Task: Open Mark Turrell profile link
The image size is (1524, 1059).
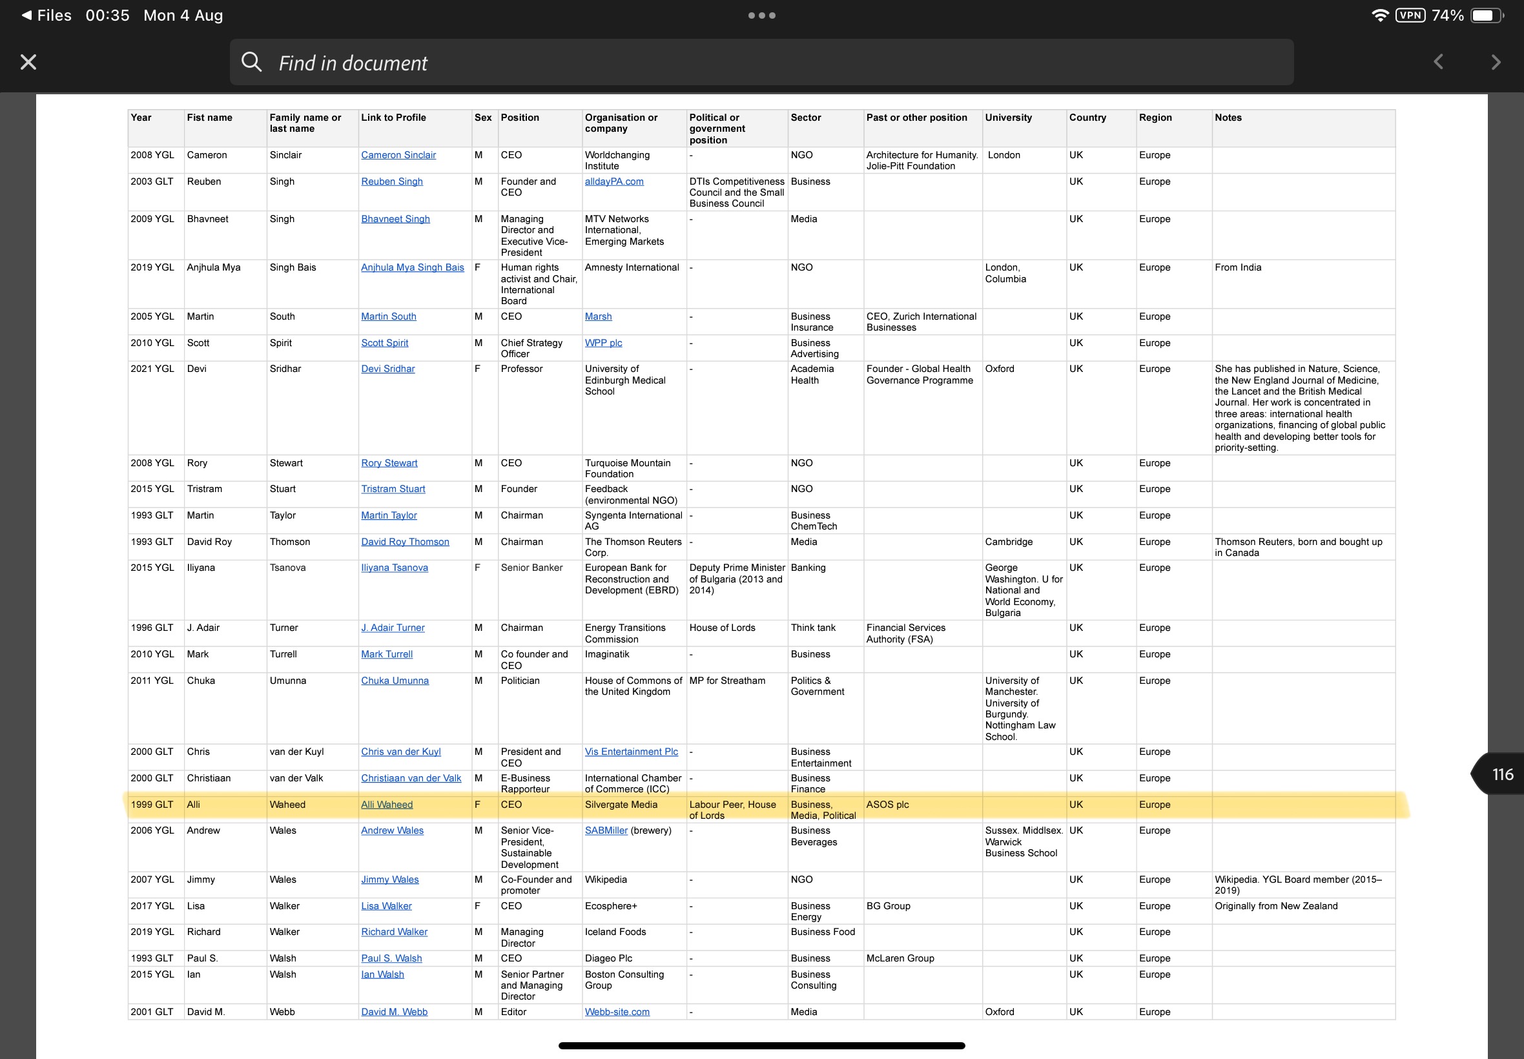Action: [x=387, y=654]
